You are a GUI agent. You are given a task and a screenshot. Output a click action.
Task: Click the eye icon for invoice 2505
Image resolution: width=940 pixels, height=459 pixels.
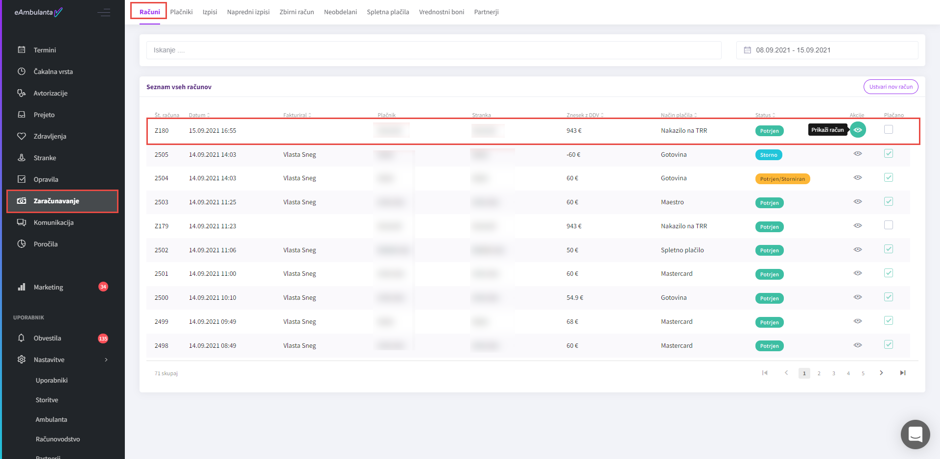(x=857, y=154)
